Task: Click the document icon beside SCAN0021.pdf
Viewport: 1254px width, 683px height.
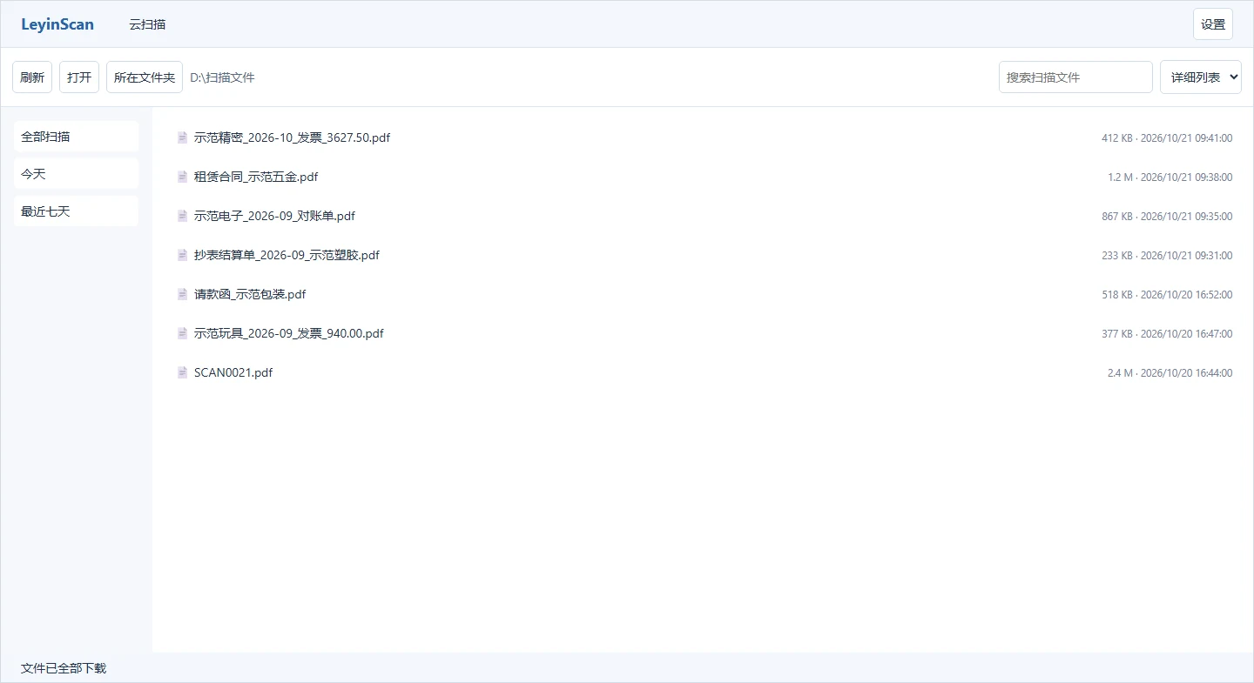Action: [x=183, y=372]
